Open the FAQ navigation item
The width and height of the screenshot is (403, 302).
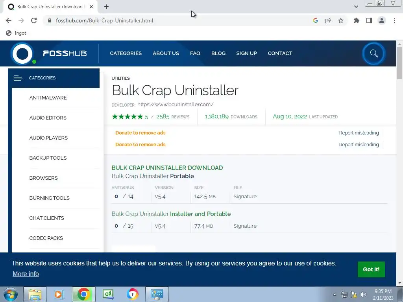pyautogui.click(x=195, y=53)
